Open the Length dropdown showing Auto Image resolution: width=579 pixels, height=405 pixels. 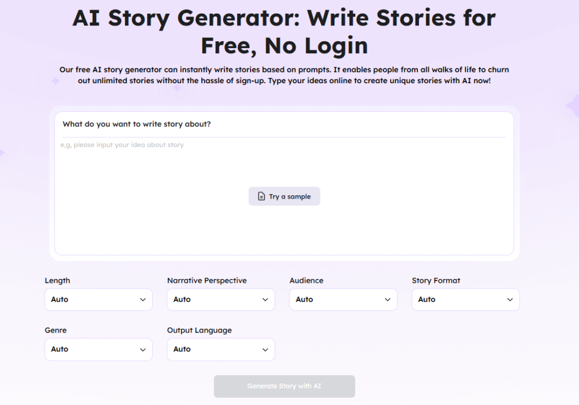[x=90, y=300]
